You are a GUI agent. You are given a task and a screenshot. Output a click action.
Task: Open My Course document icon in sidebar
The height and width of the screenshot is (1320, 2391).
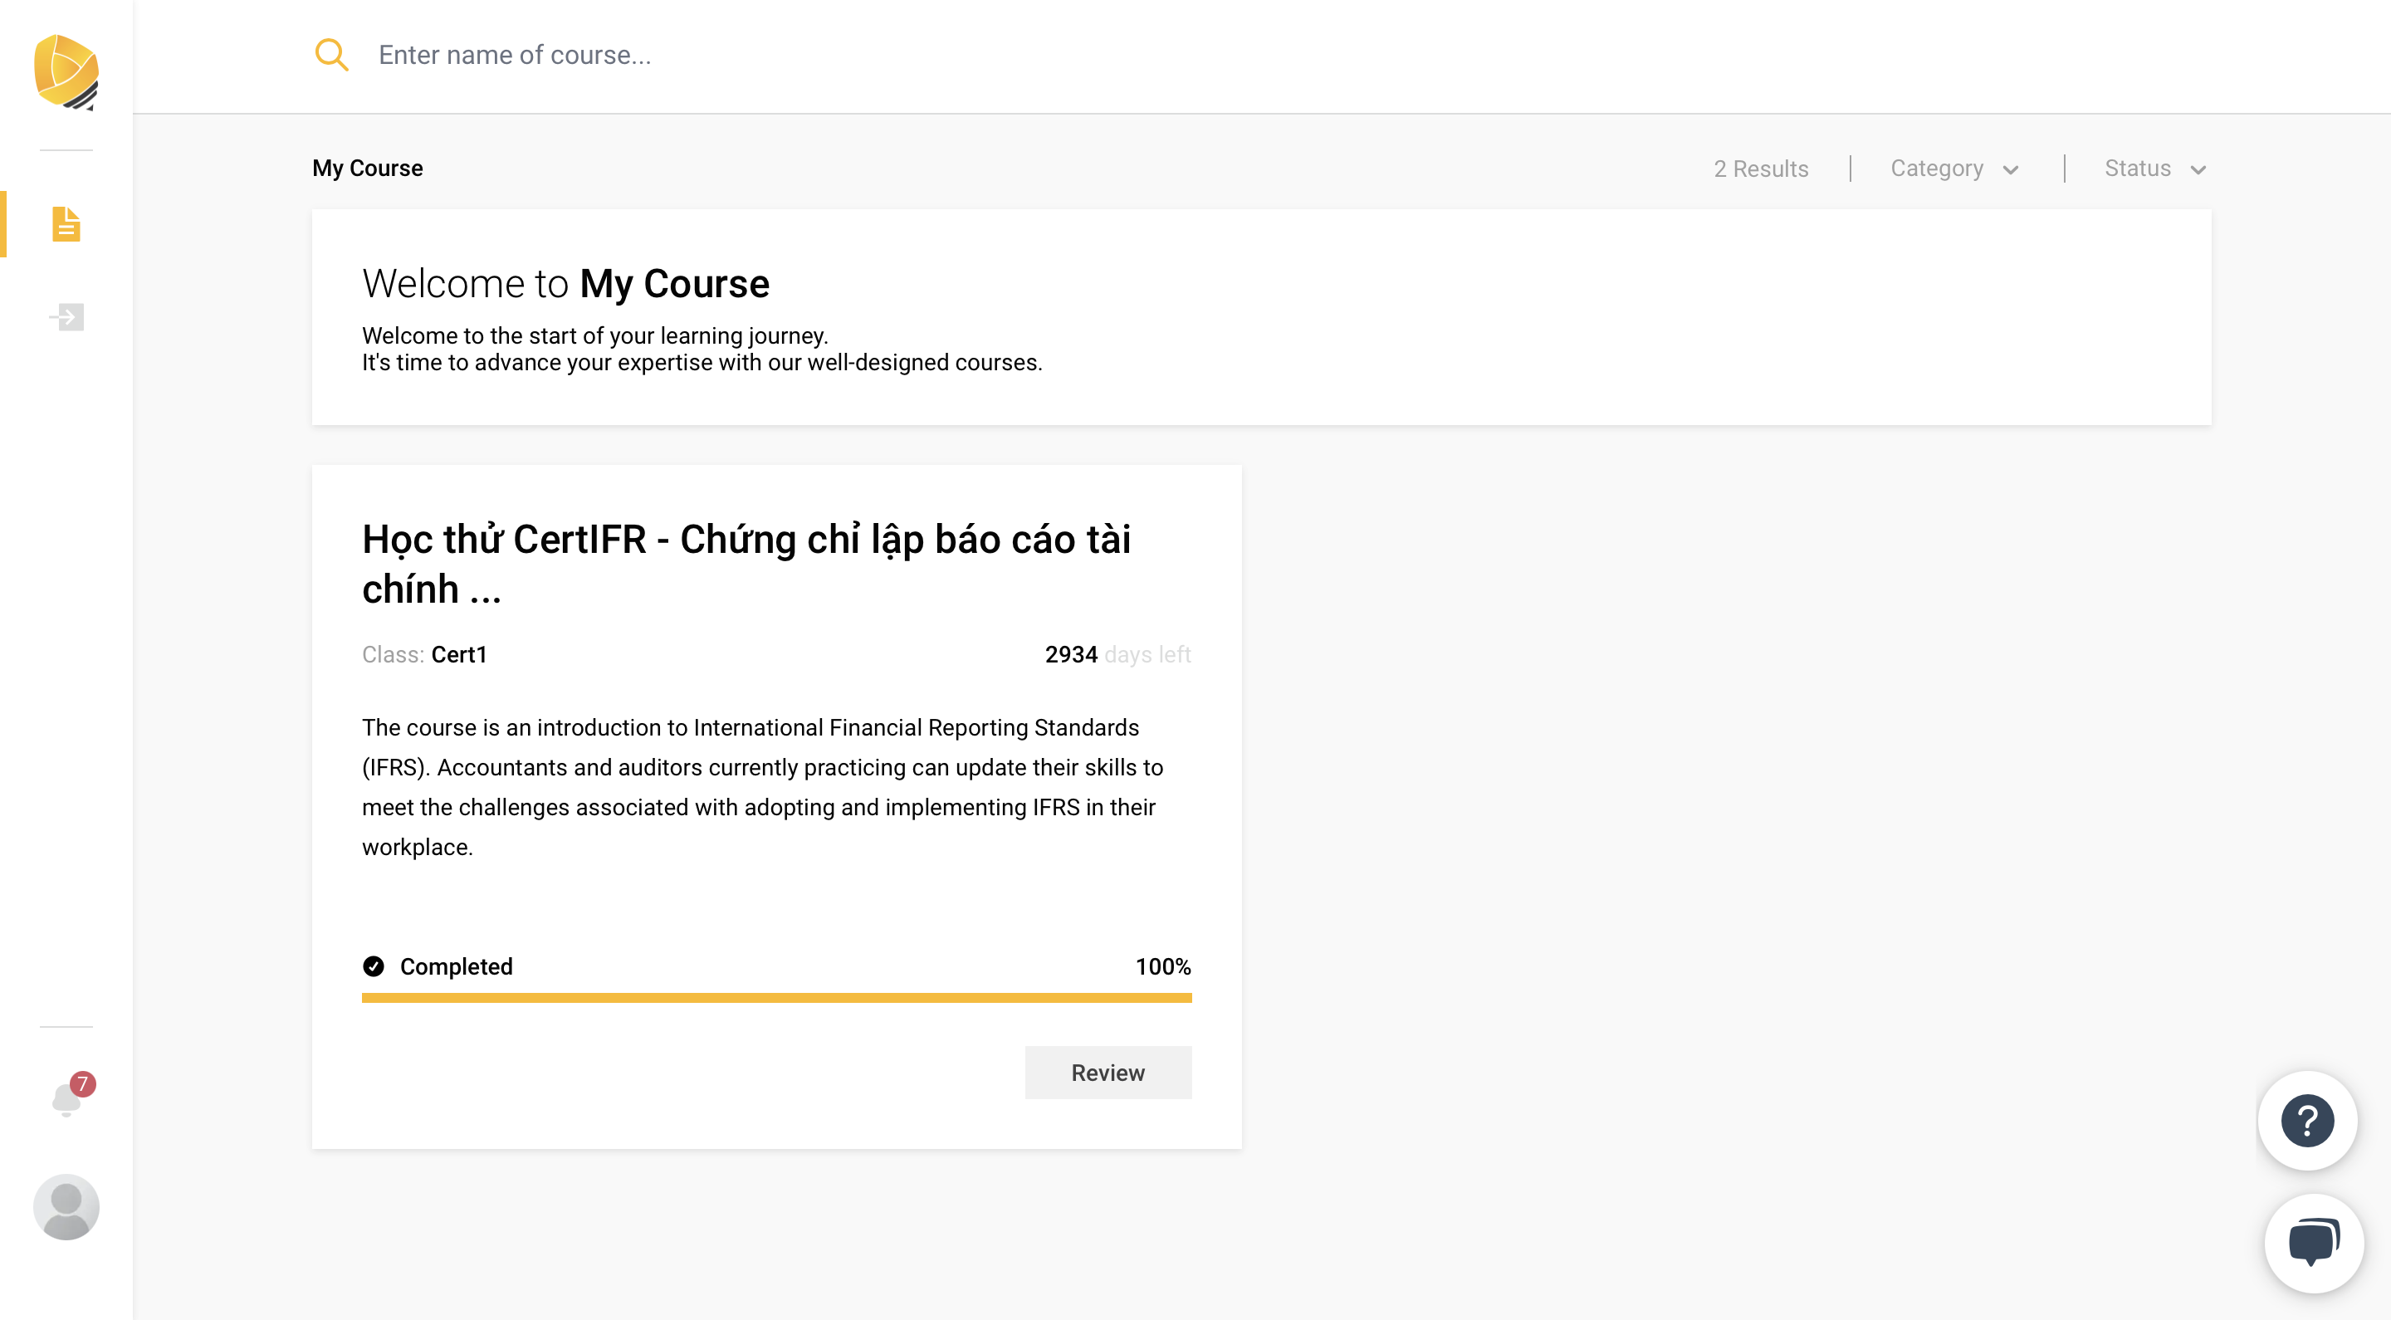tap(66, 223)
